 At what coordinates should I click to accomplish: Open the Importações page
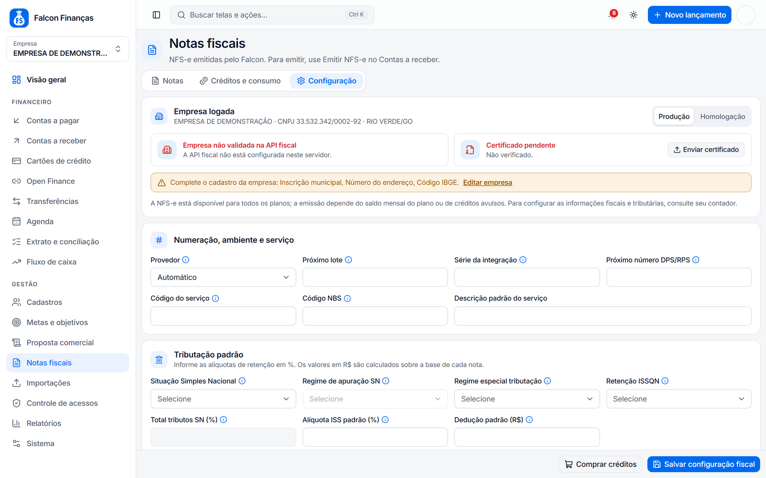pos(68,383)
